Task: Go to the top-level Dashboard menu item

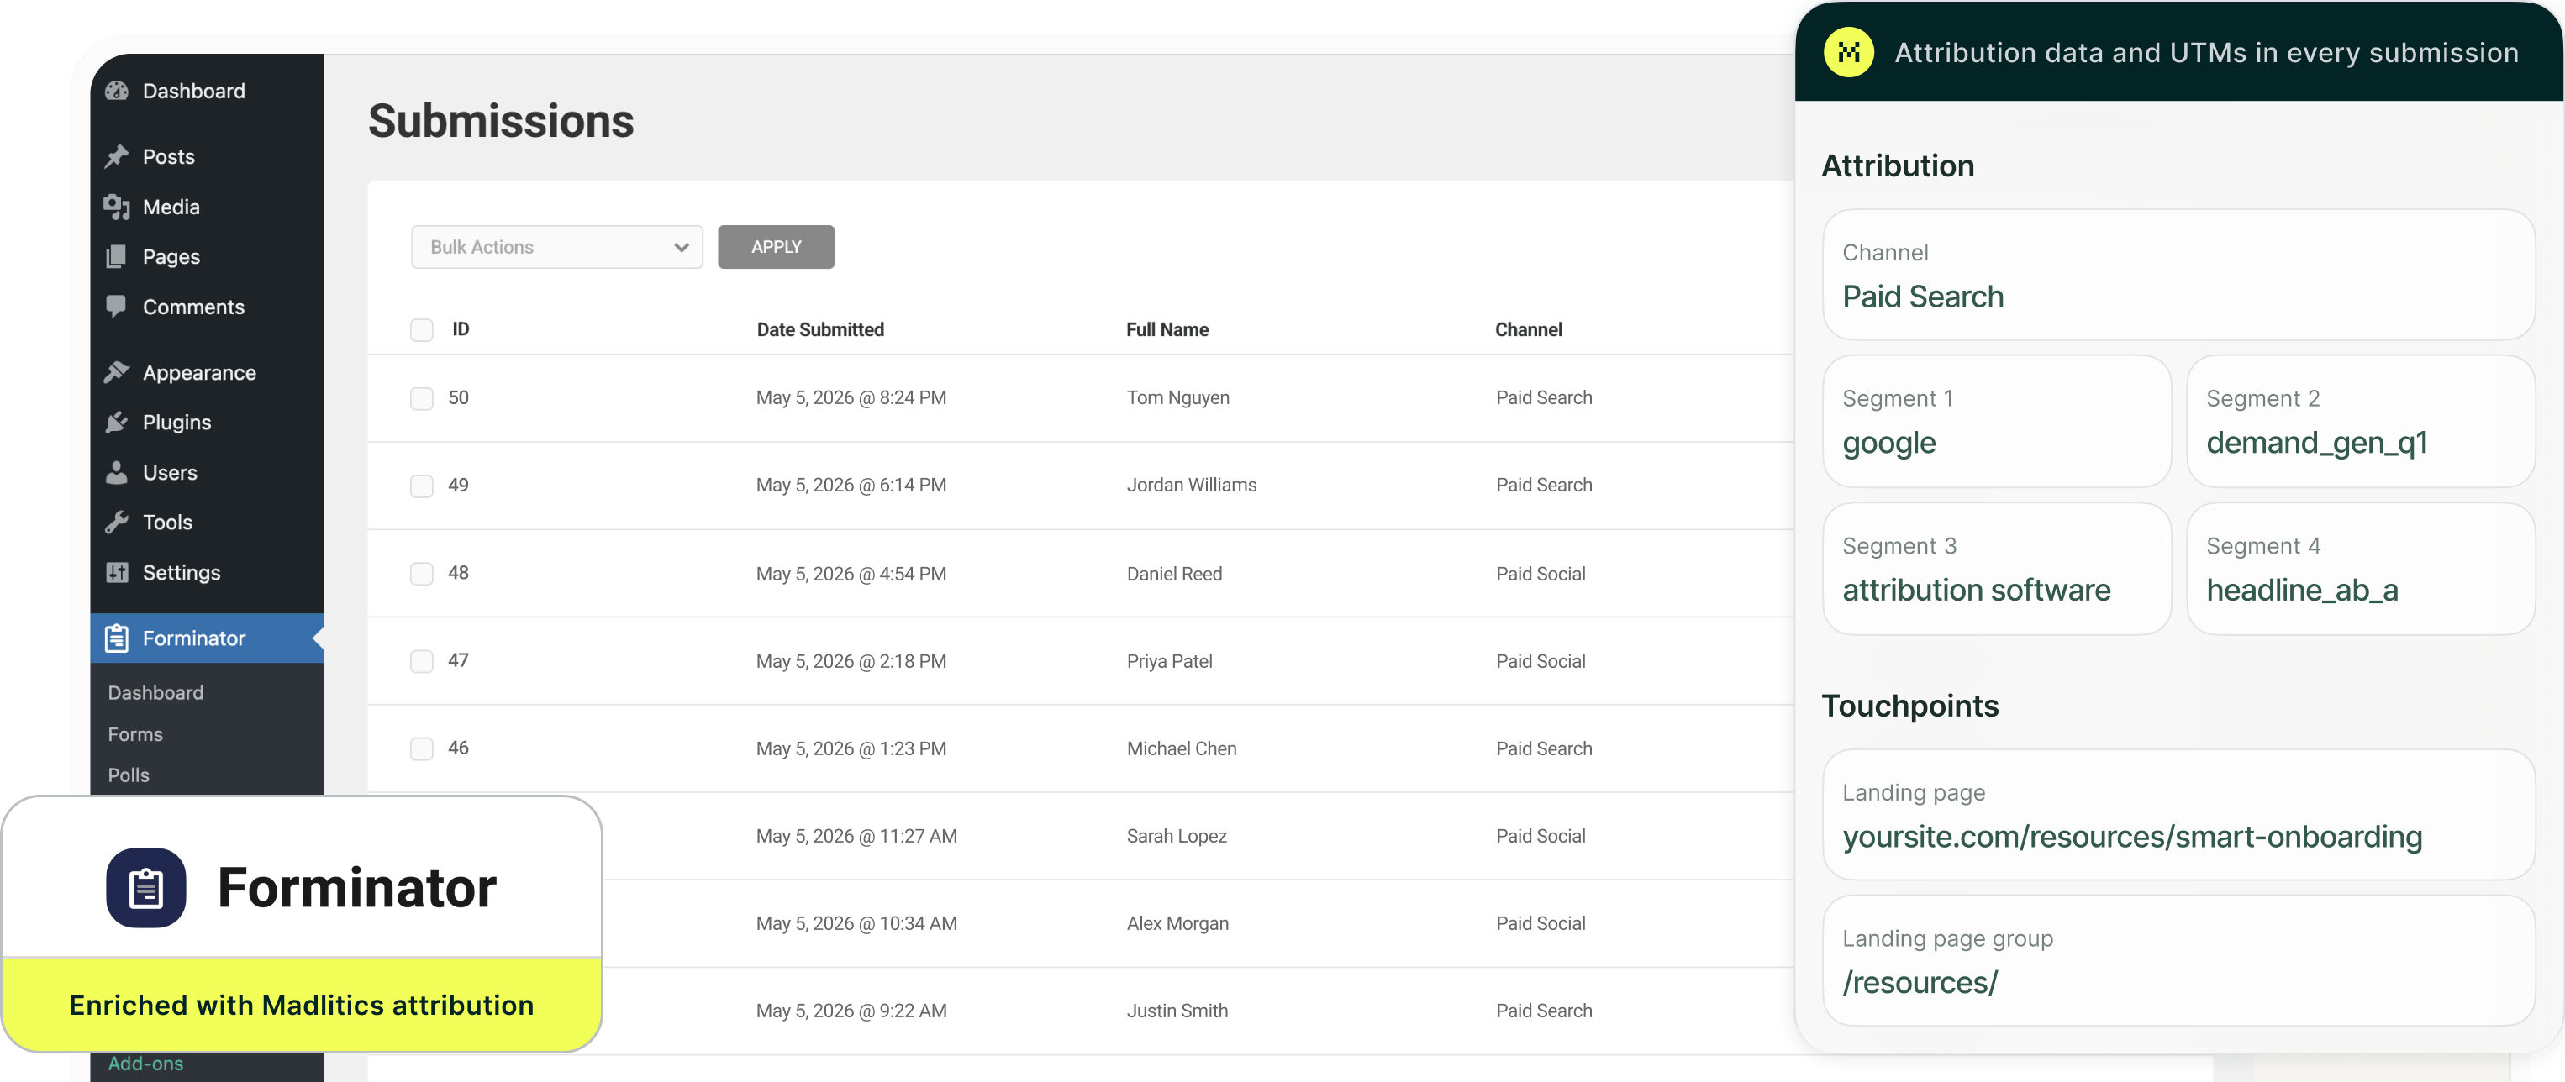Action: [207, 91]
